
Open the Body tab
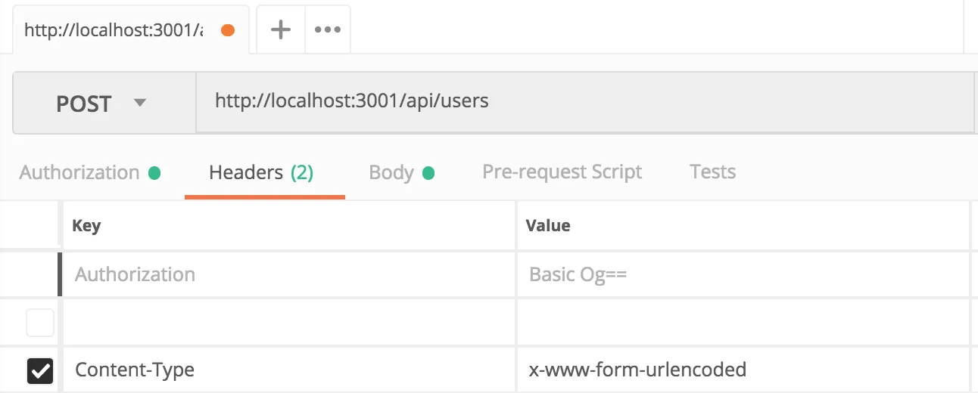pyautogui.click(x=391, y=172)
